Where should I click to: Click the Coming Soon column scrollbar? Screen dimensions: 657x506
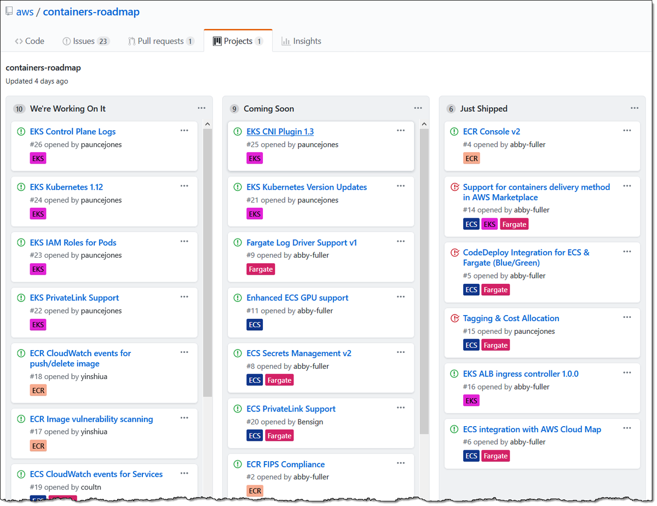(x=424, y=282)
